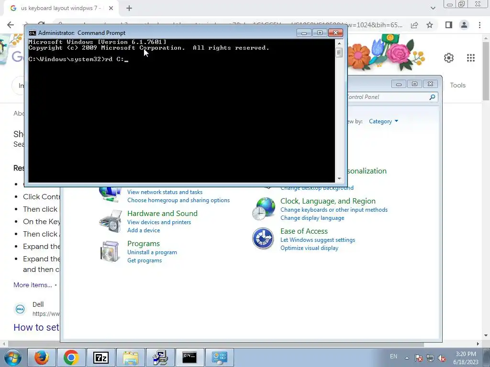Open network tray icon
The width and height of the screenshot is (490, 367).
(x=430, y=358)
